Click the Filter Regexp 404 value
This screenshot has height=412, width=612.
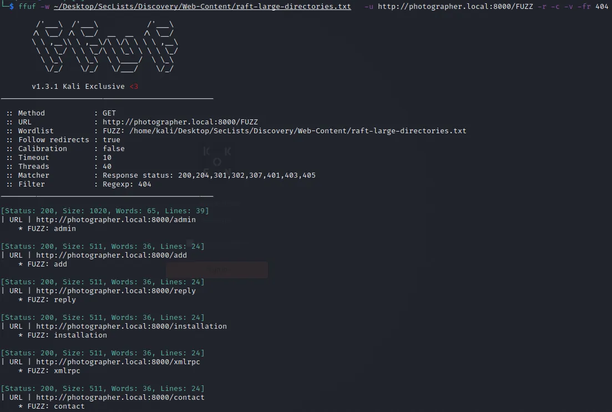point(127,184)
